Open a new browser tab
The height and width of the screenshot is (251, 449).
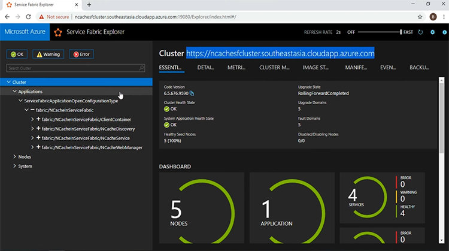tap(89, 5)
